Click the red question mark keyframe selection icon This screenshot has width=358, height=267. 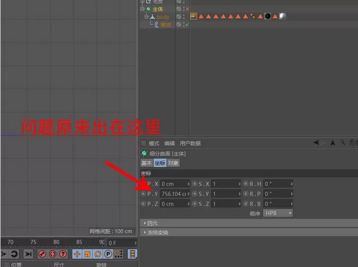[63, 254]
